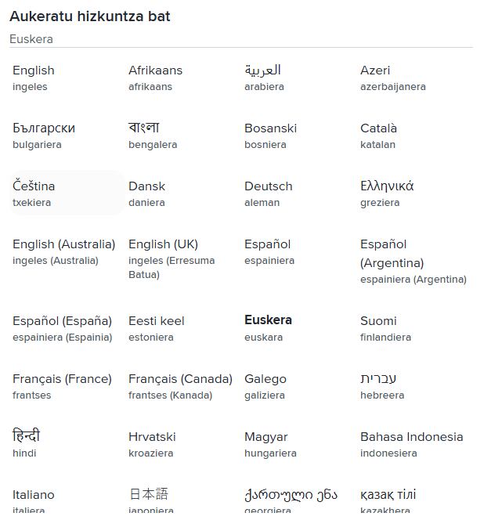Pick Català (katalan) language
Screen dimensions: 484x520
click(378, 135)
